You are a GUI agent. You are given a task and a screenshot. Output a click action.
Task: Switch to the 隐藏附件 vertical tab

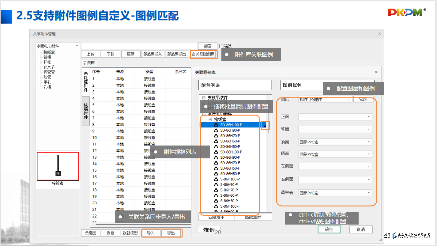(86, 111)
